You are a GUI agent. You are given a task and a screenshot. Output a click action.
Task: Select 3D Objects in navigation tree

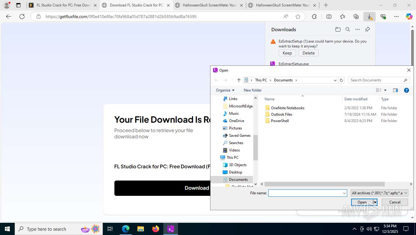pos(238,165)
